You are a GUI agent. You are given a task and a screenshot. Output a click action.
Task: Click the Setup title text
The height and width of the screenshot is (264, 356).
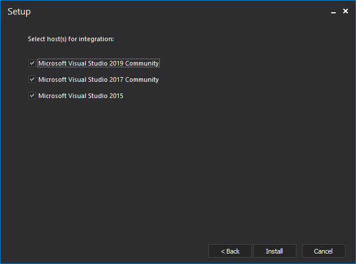pyautogui.click(x=19, y=12)
